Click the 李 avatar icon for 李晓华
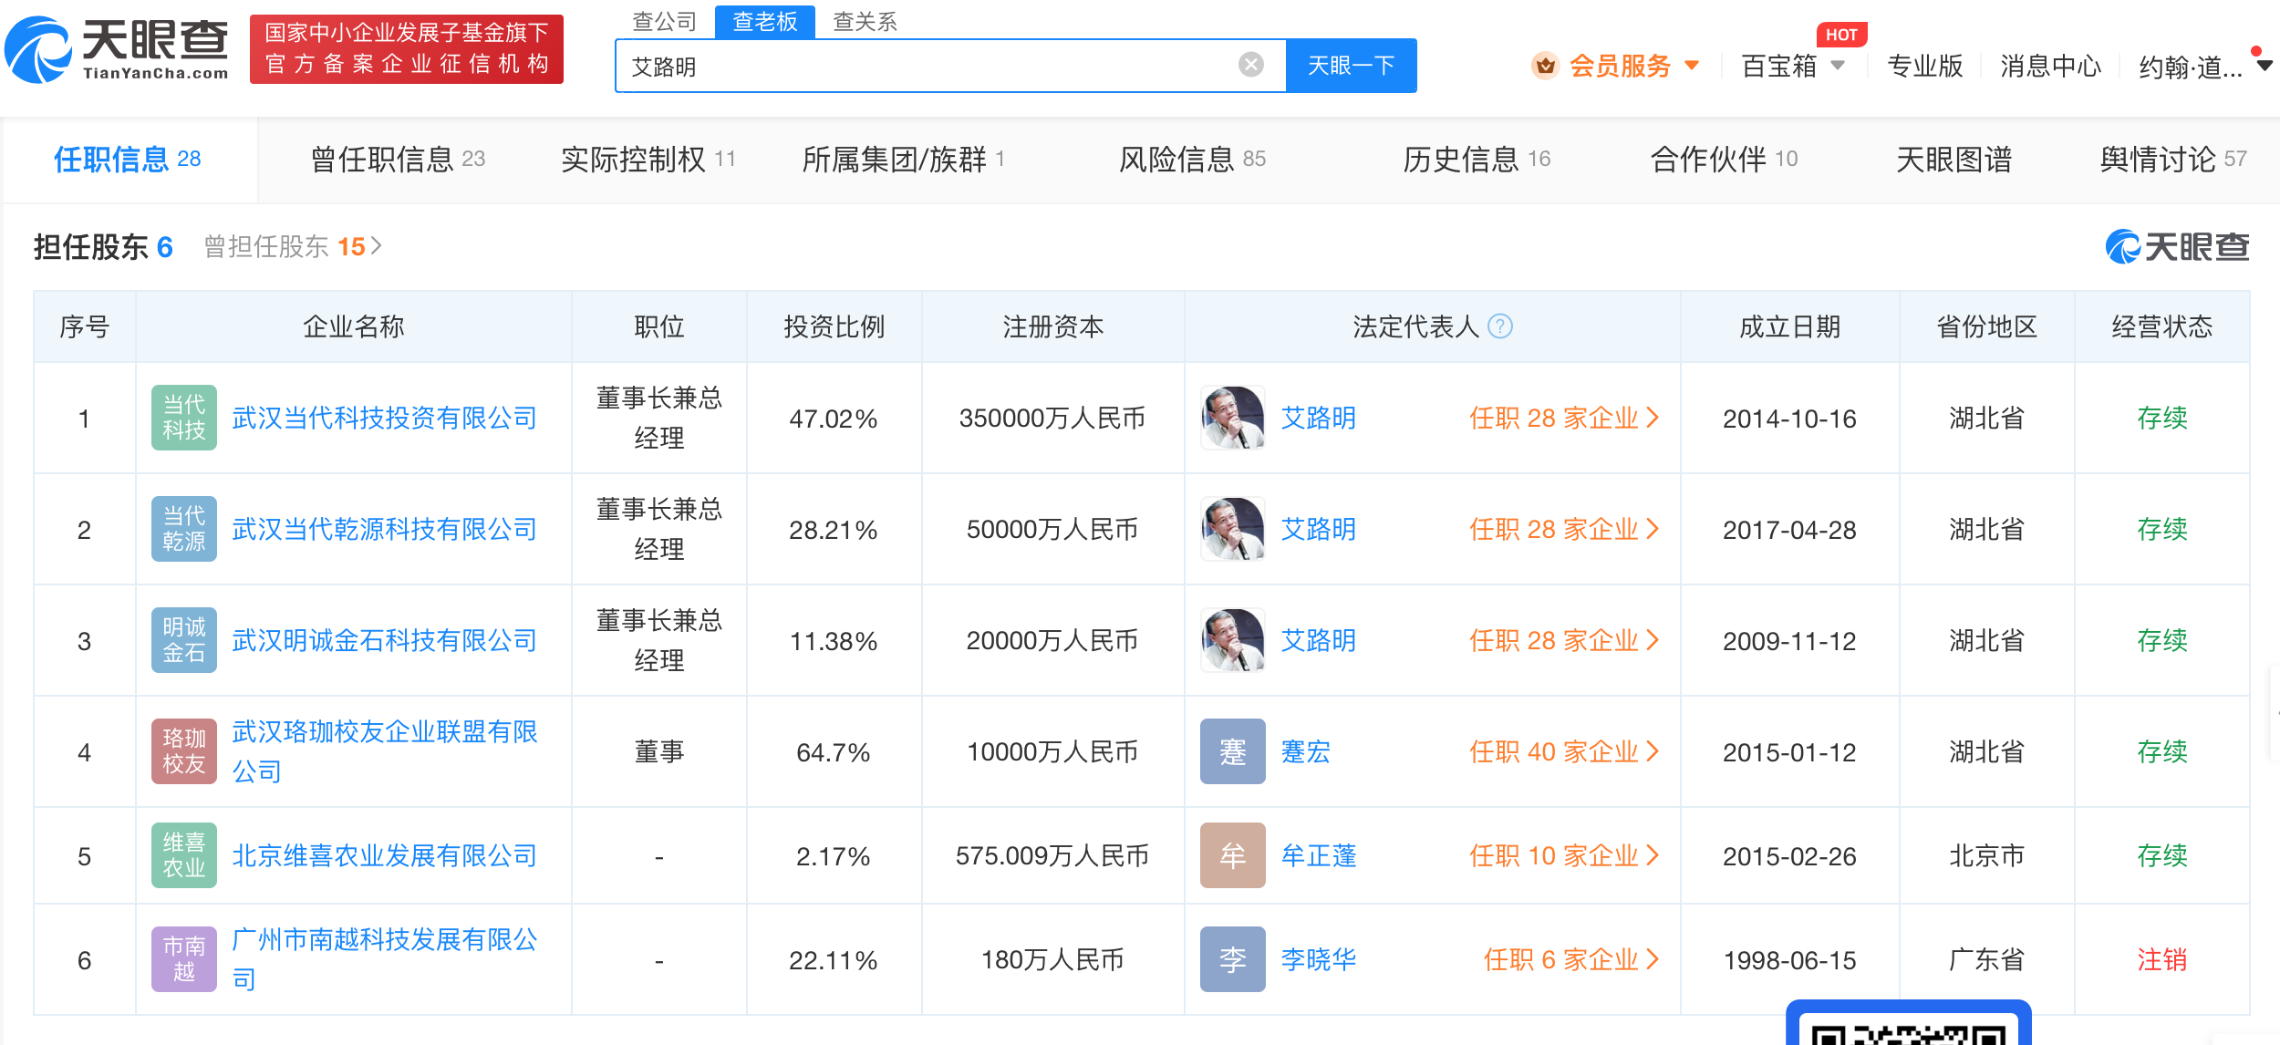The height and width of the screenshot is (1045, 2280). coord(1232,959)
